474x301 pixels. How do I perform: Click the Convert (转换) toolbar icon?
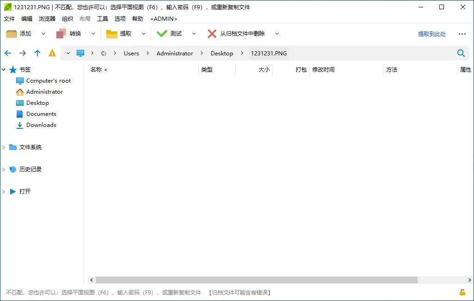point(61,34)
